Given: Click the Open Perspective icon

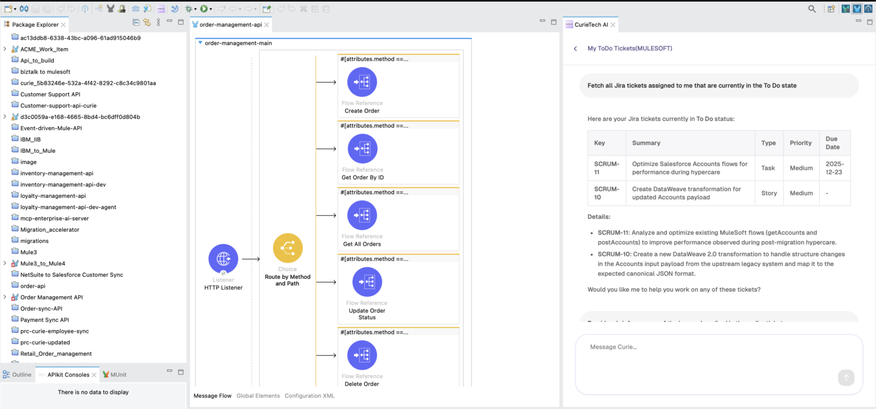Looking at the screenshot, I should (x=831, y=9).
